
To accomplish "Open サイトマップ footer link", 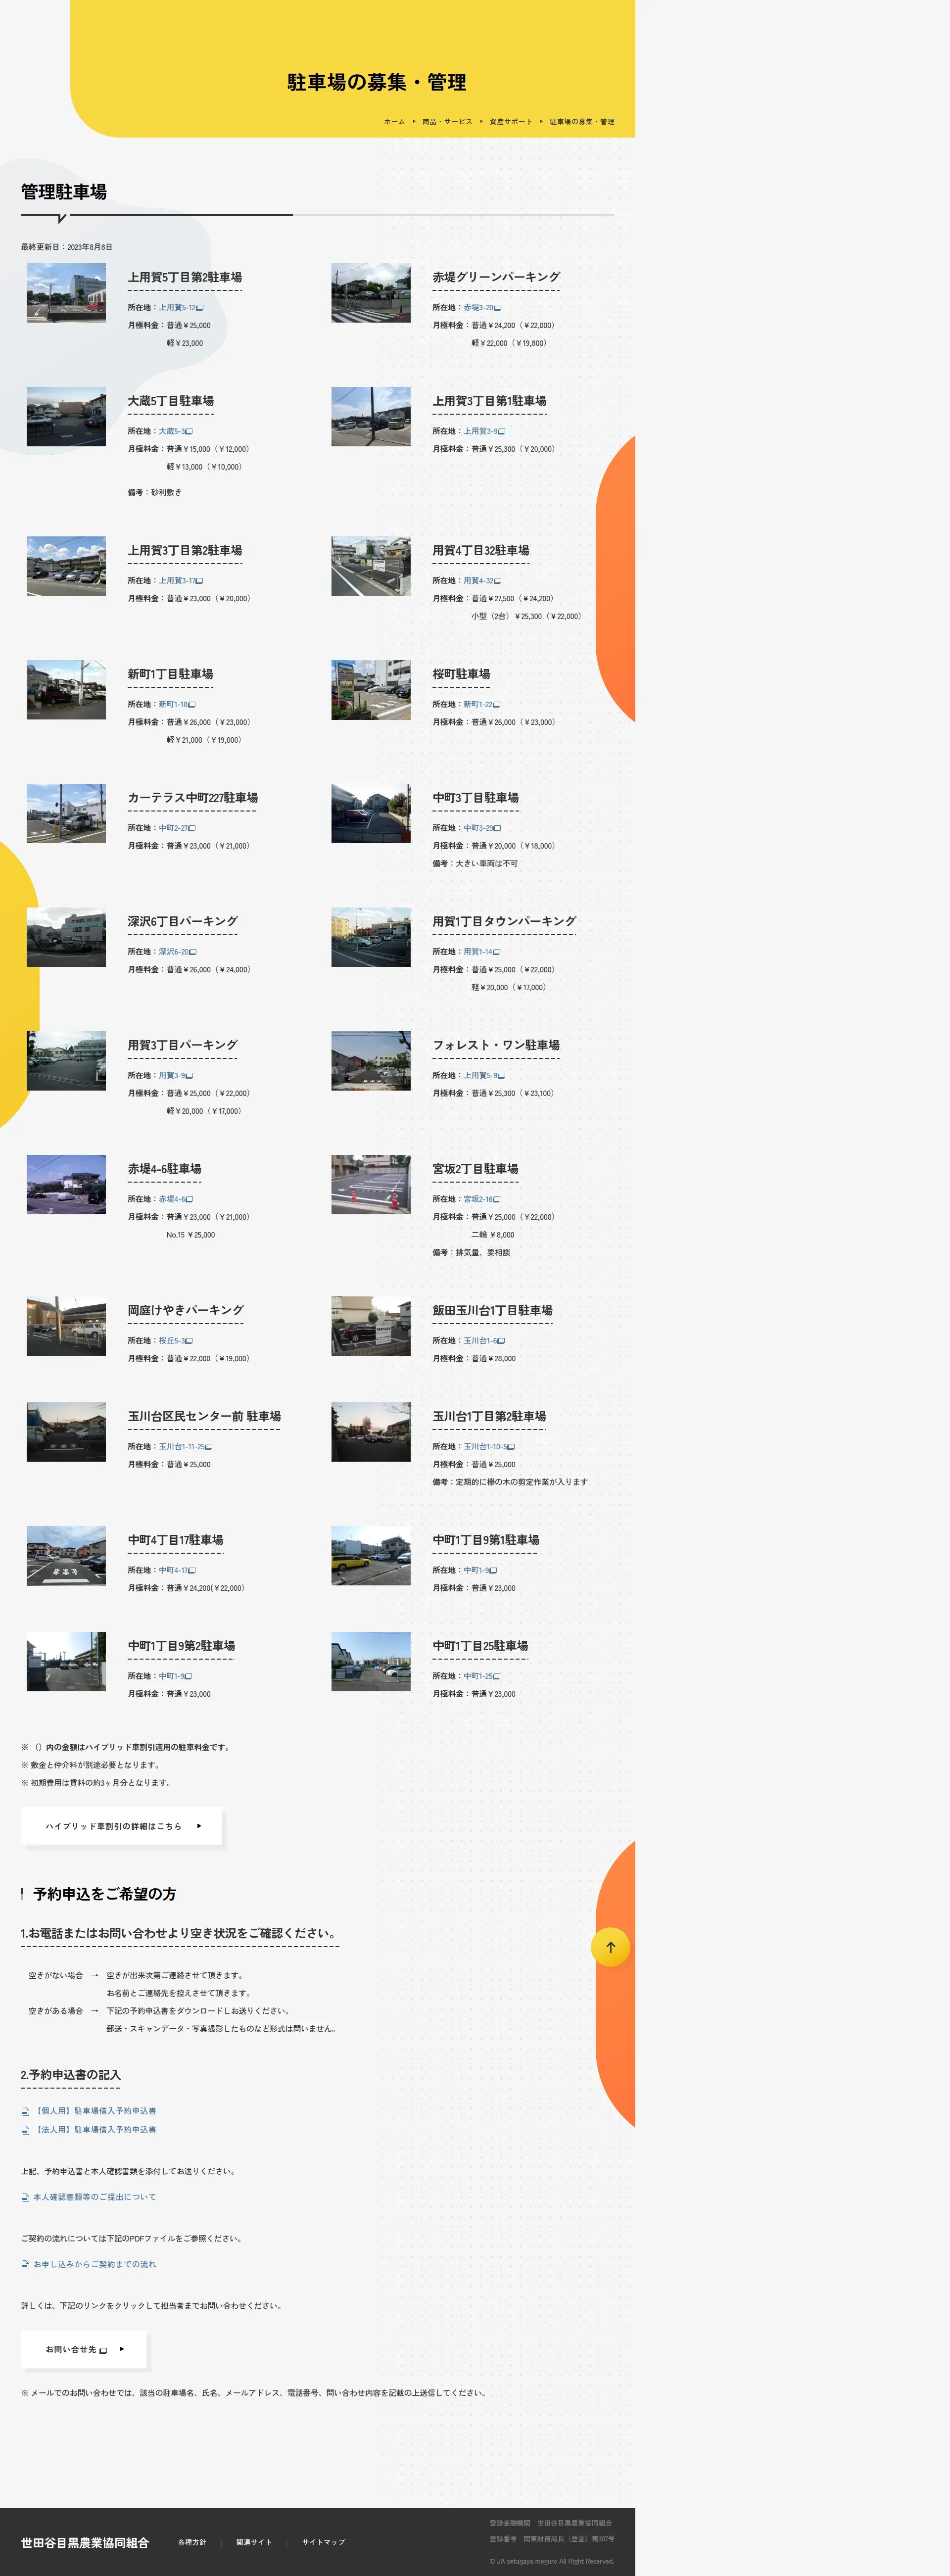I will pyautogui.click(x=323, y=2542).
